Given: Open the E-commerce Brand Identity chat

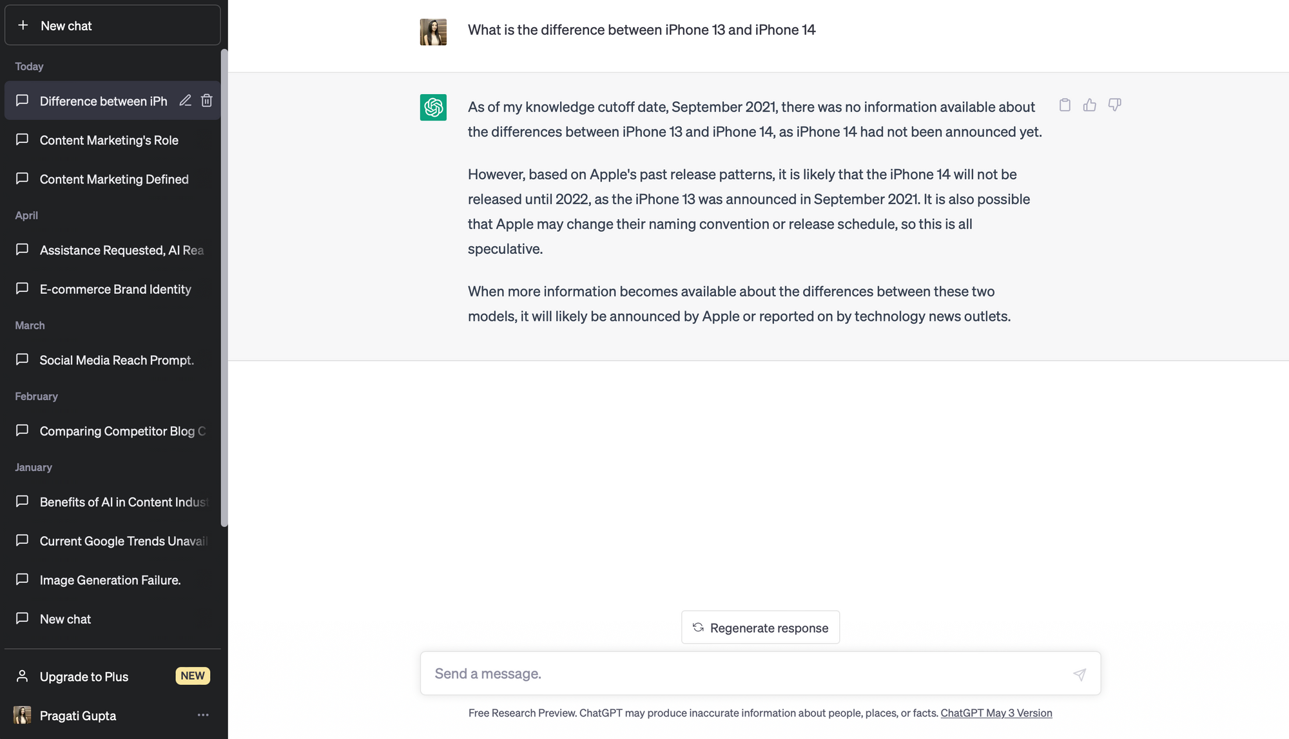Looking at the screenshot, I should point(115,289).
